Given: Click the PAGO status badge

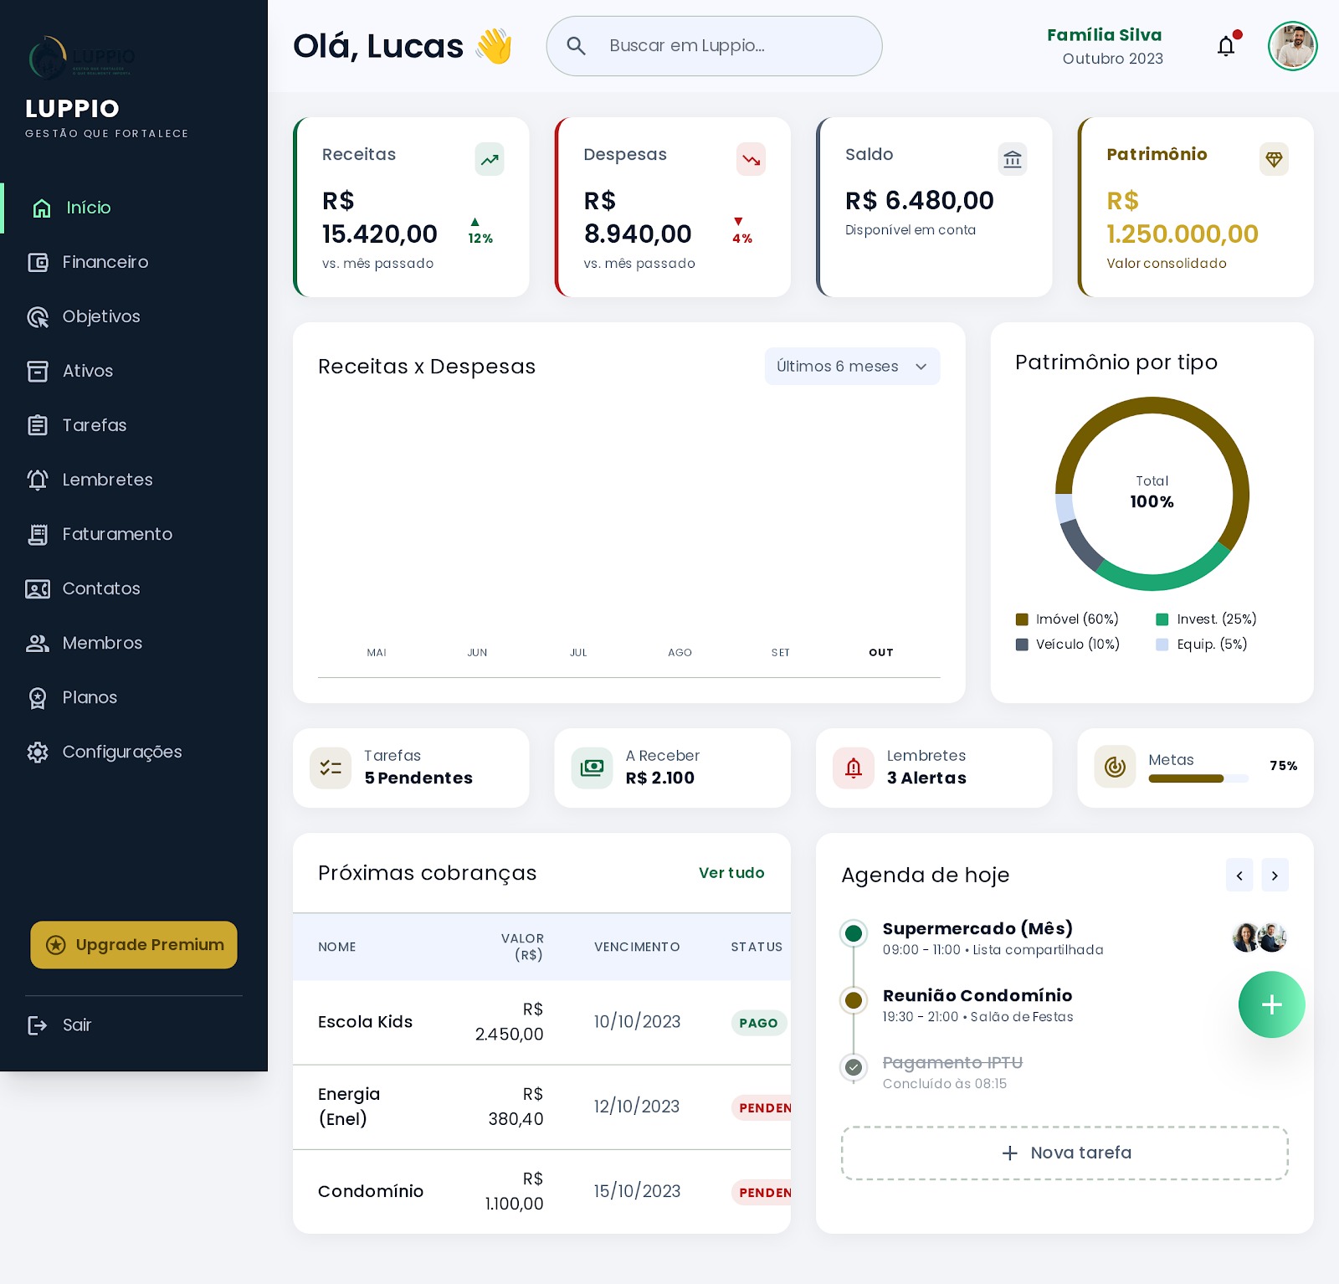Looking at the screenshot, I should click(758, 1023).
